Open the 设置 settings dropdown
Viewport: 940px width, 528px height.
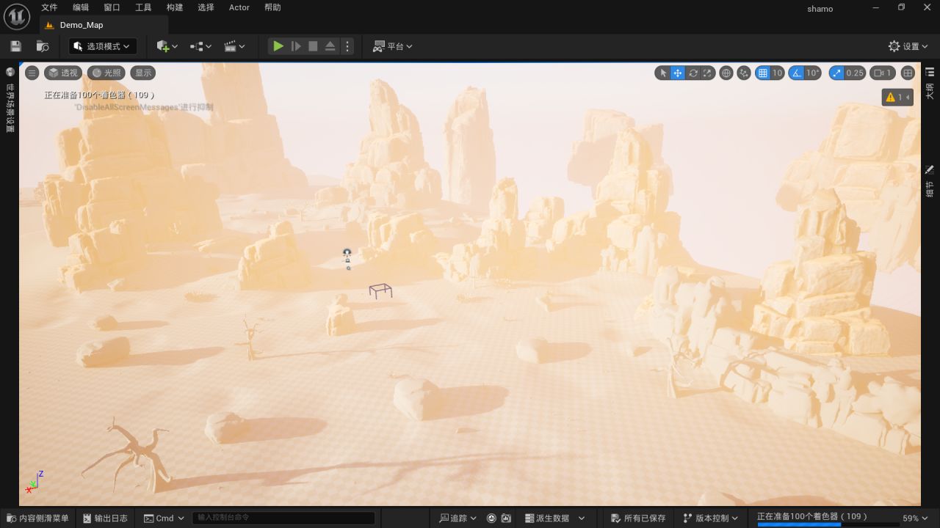908,46
